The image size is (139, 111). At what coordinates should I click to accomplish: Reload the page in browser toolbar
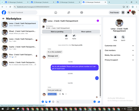pos(10,7)
